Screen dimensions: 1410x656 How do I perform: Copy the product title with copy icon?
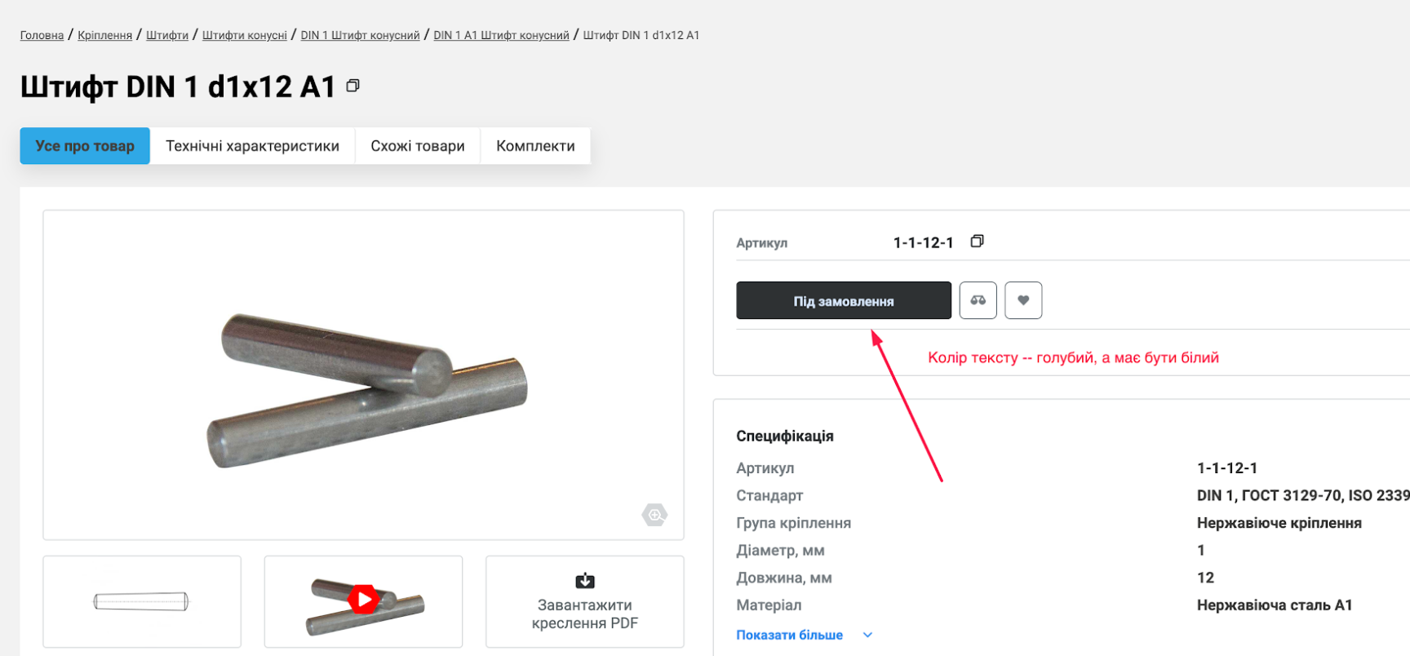pos(352,86)
